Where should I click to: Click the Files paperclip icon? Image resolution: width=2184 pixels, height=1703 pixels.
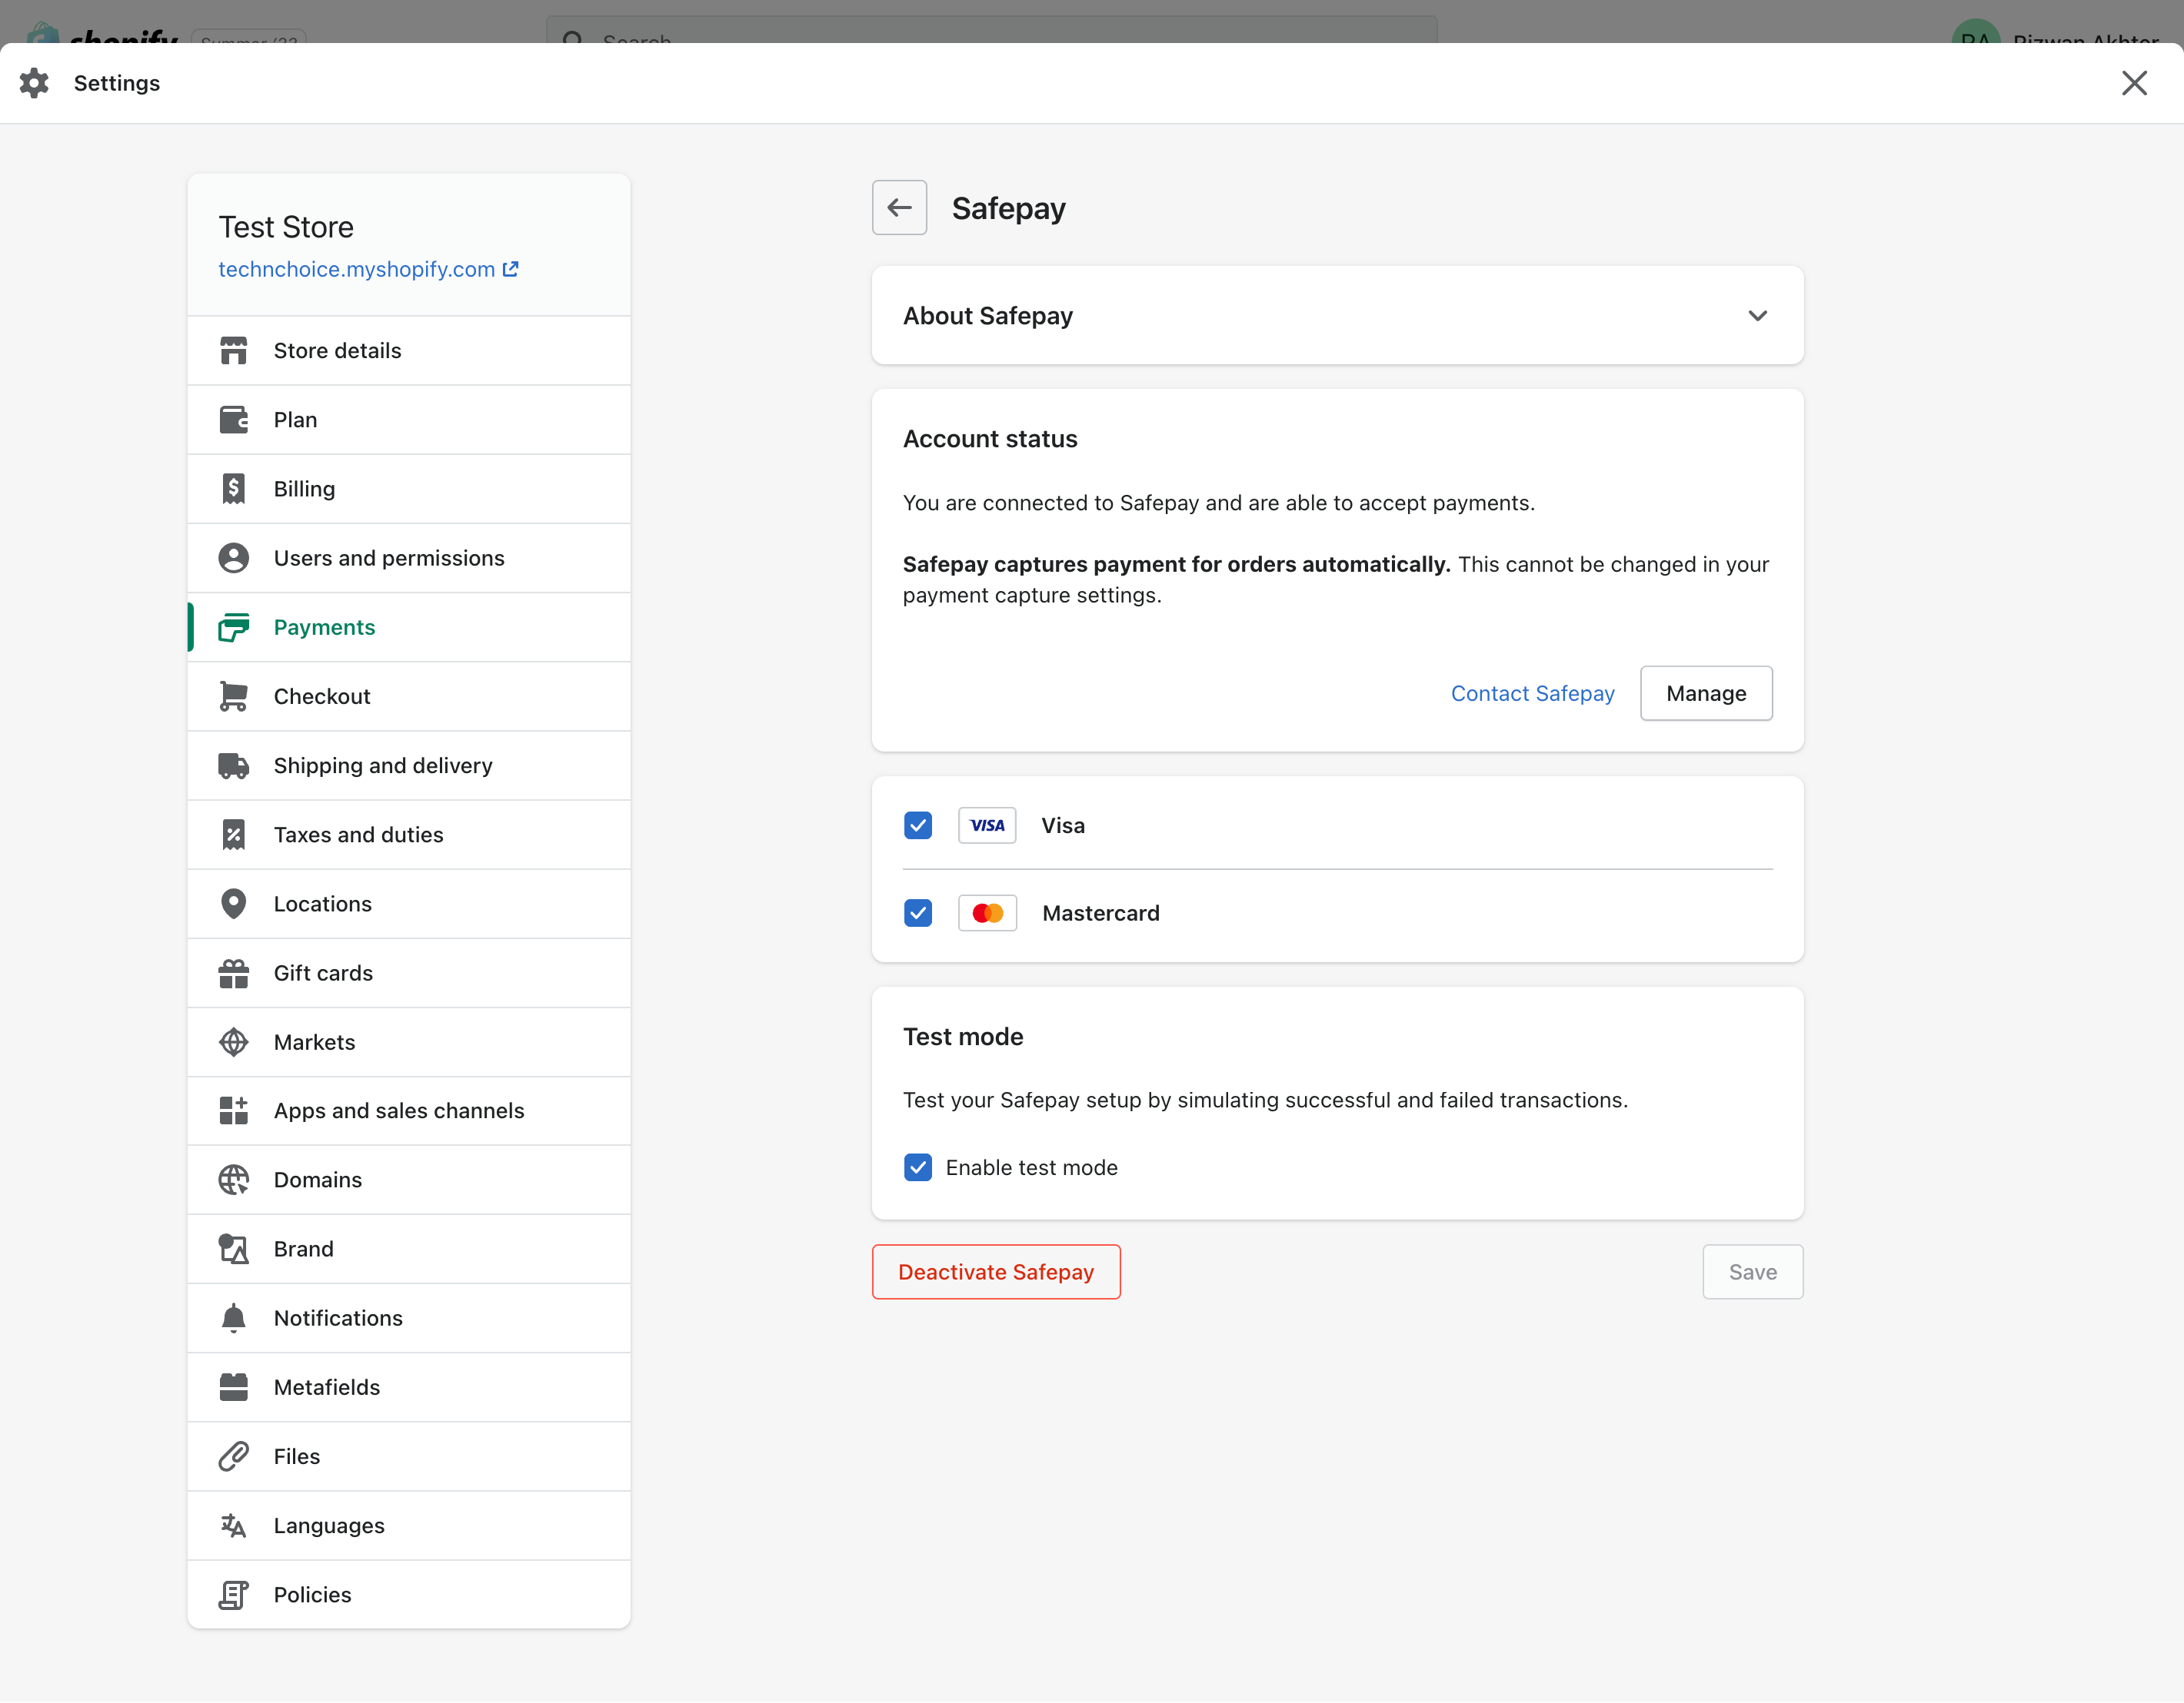pos(233,1456)
